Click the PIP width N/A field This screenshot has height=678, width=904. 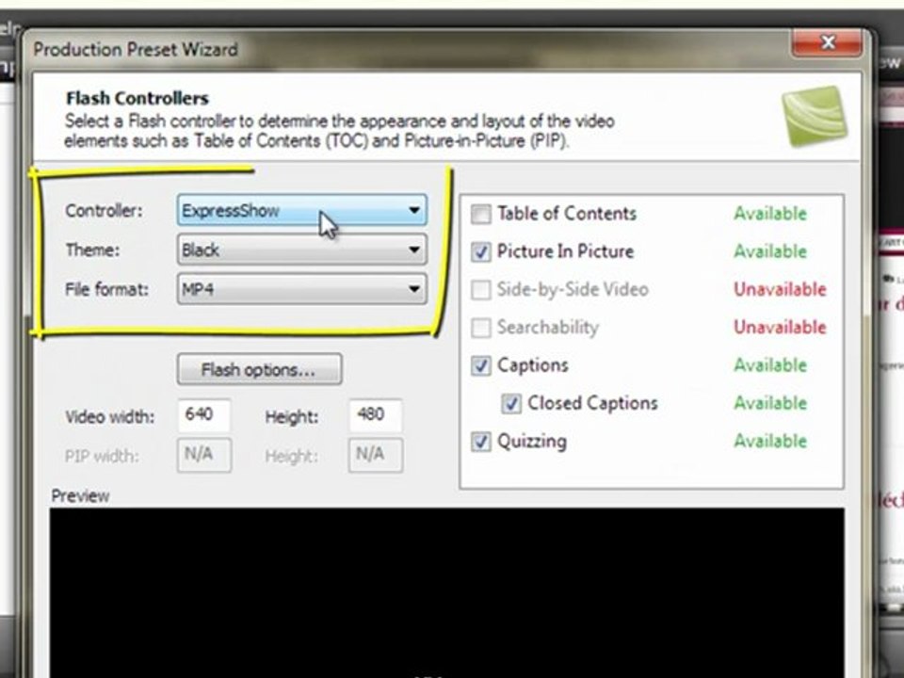(204, 455)
